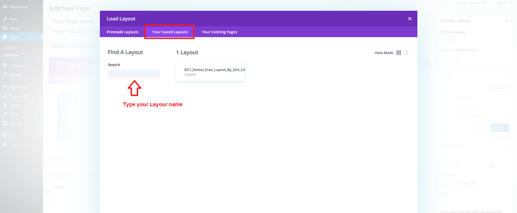Click the Media icon in sidebar
Image resolution: width=517 pixels, height=213 pixels.
[x=5, y=28]
